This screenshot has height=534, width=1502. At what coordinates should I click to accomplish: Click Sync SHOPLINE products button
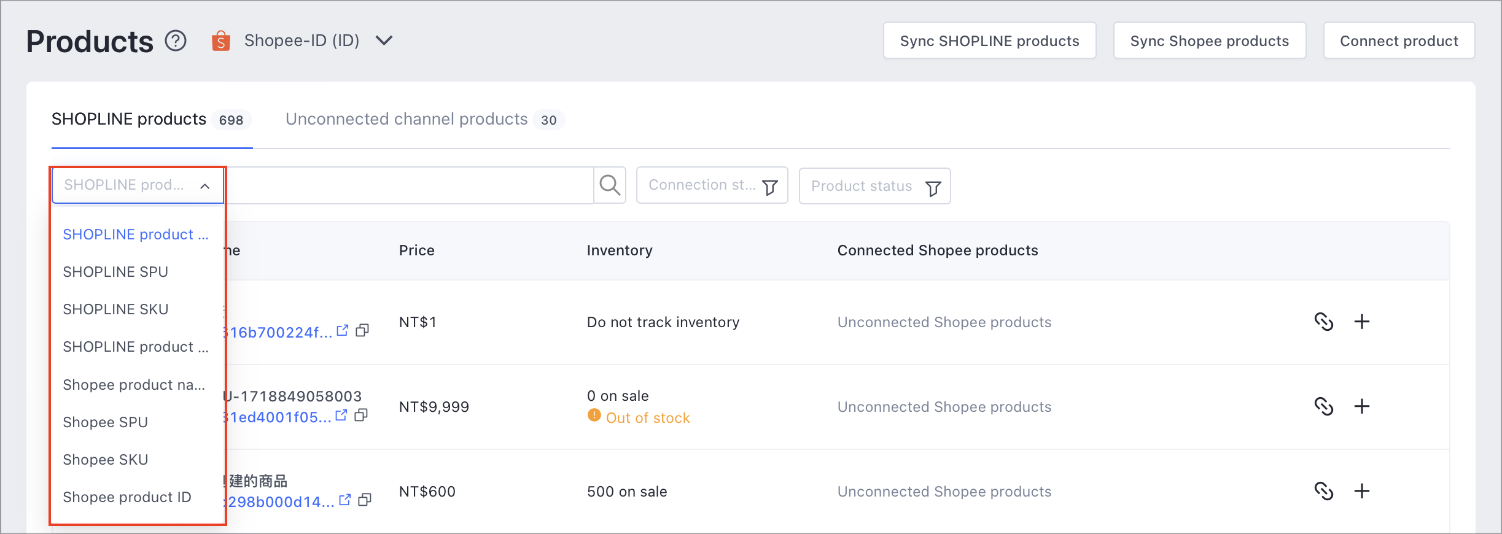pyautogui.click(x=989, y=41)
